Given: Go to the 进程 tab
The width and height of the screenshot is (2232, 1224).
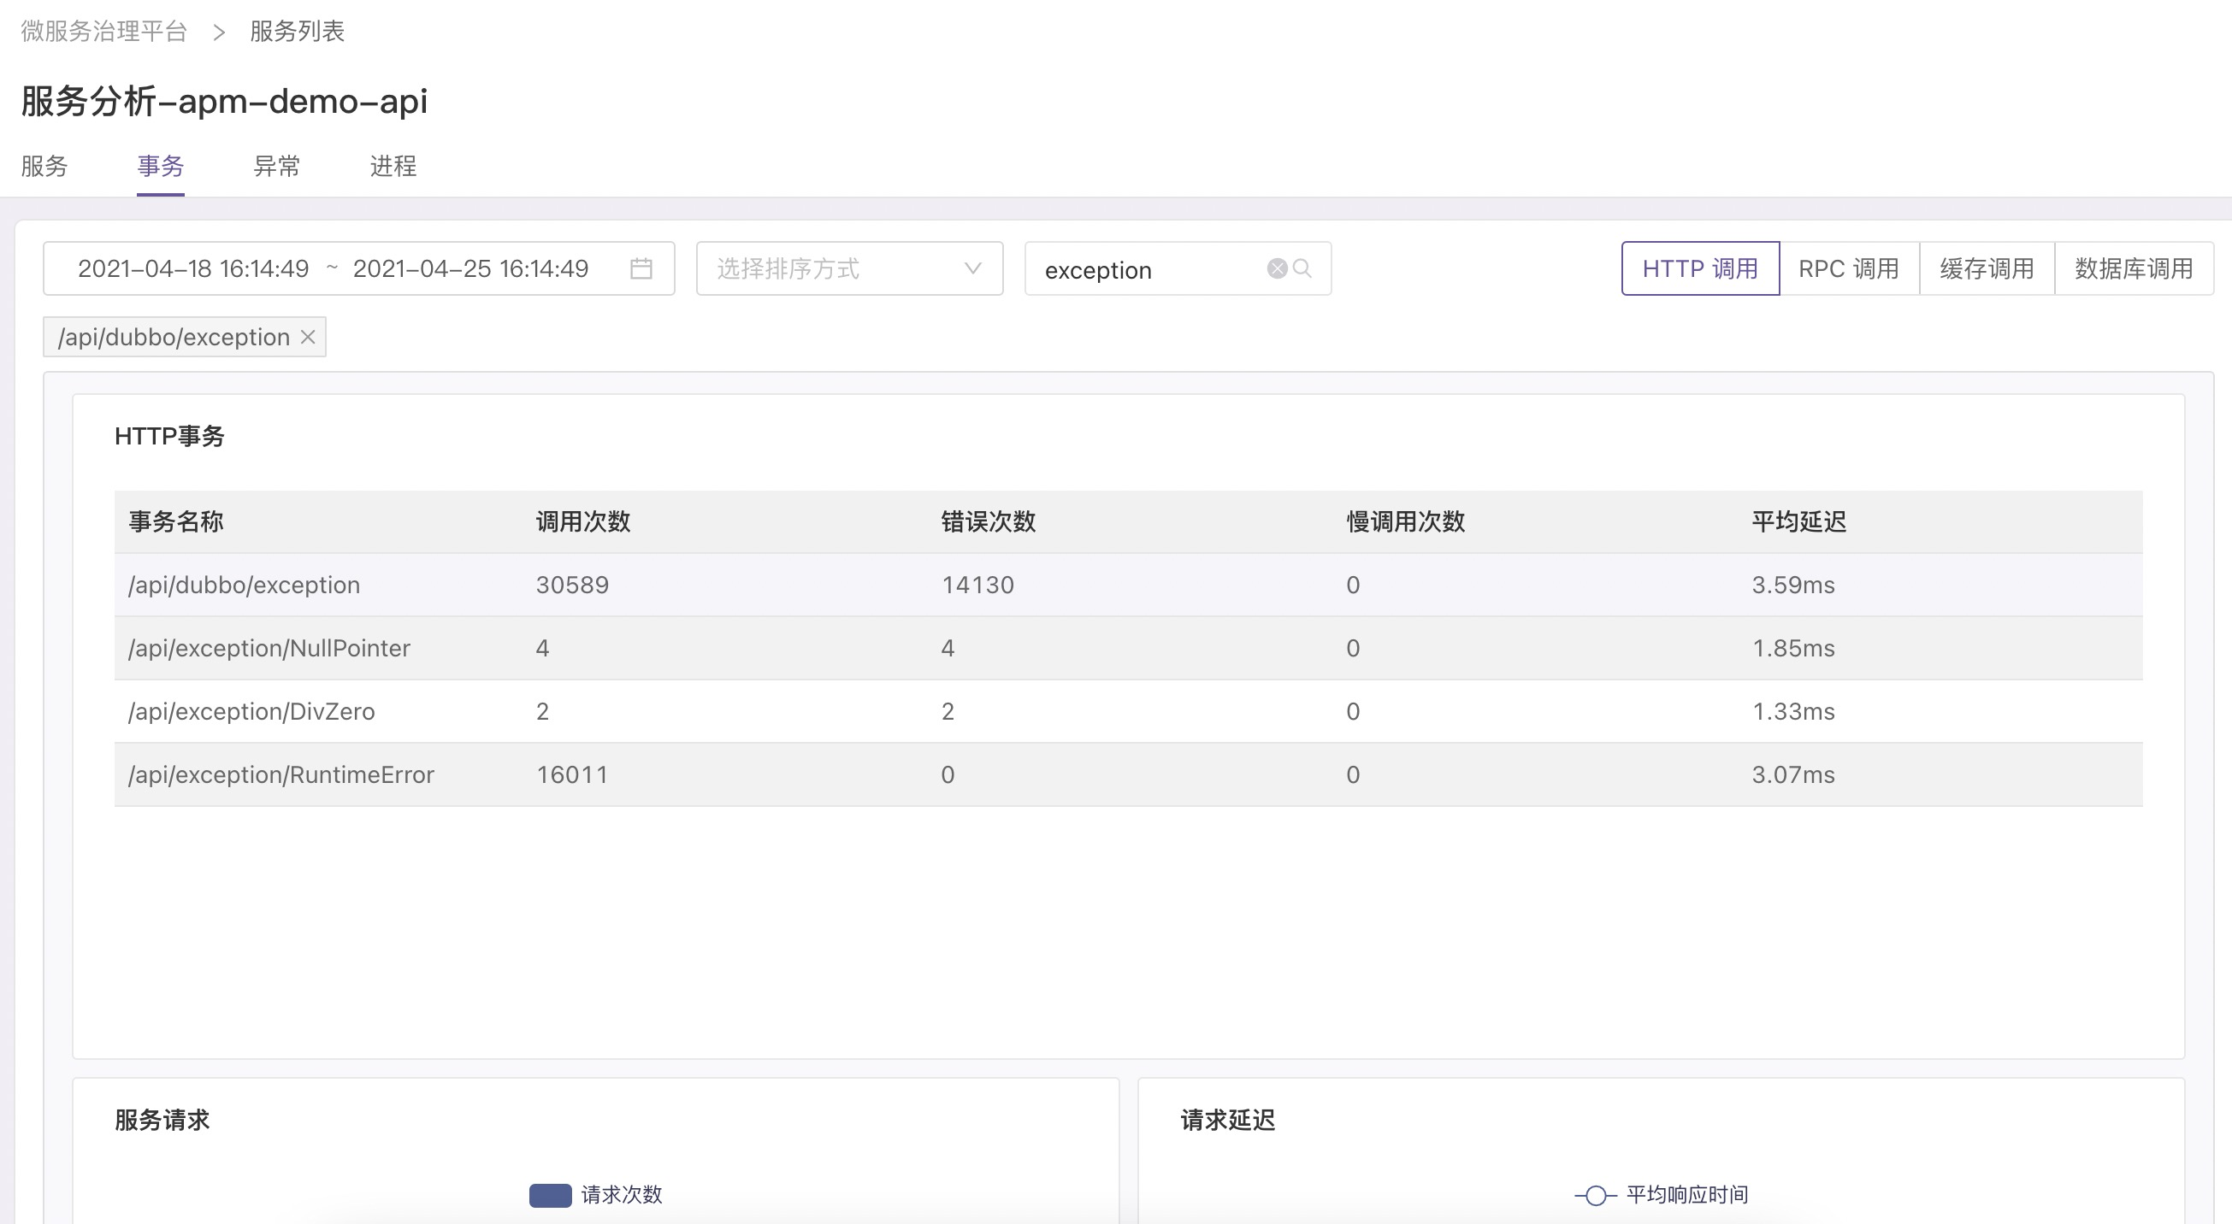Looking at the screenshot, I should click(x=393, y=166).
